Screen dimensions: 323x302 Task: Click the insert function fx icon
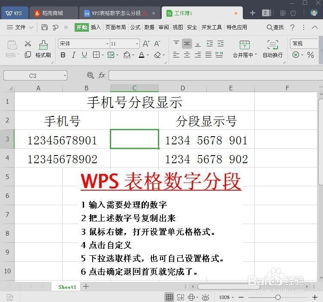tap(102, 75)
